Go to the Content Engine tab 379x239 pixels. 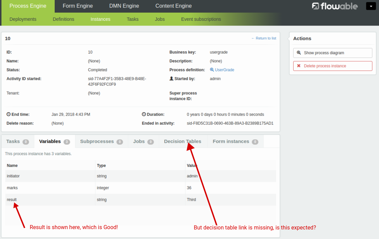coord(173,6)
